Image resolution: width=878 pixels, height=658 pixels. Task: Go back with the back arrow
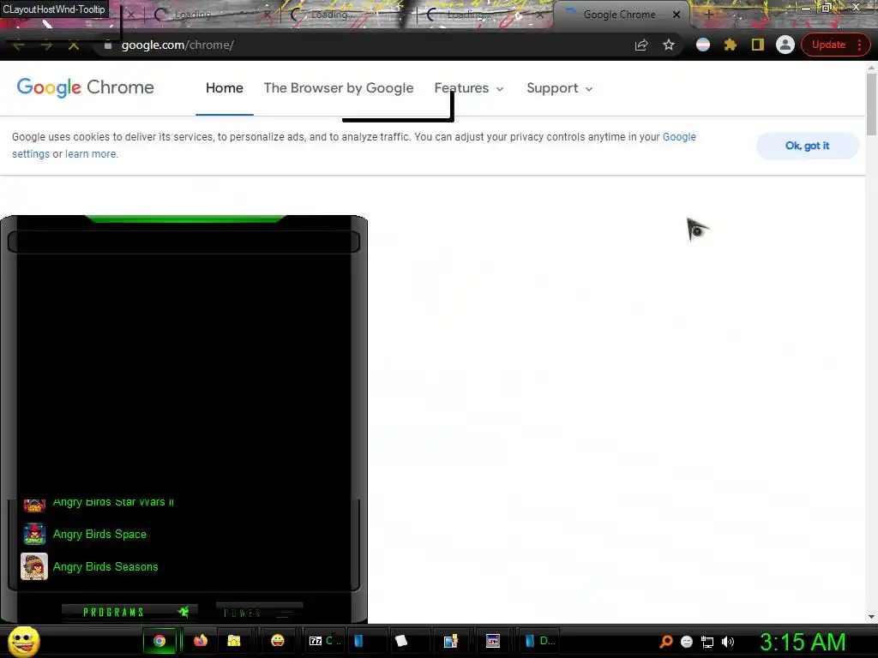point(19,45)
